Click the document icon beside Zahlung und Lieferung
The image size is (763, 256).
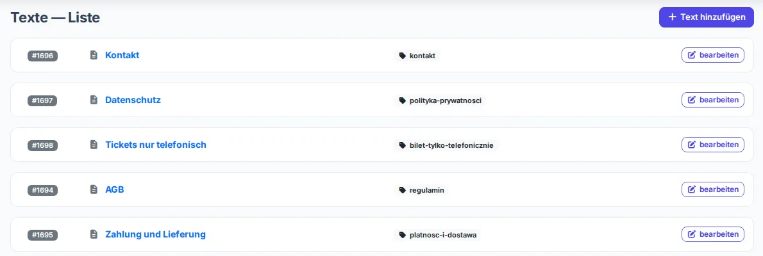[94, 234]
